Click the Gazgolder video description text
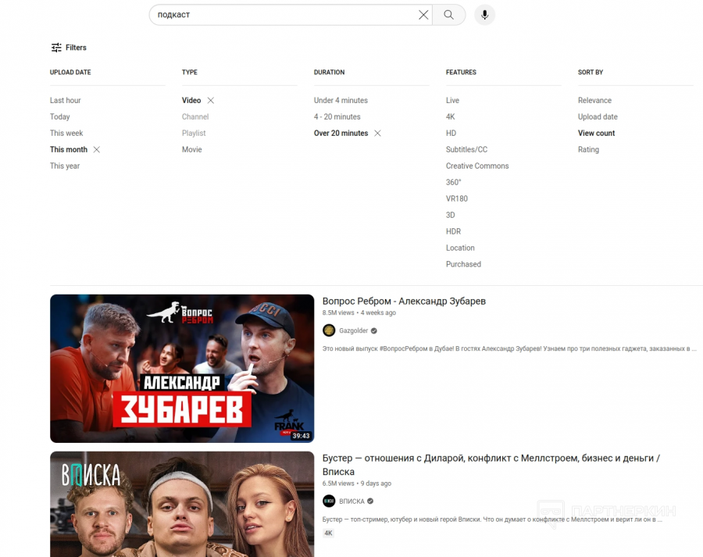The image size is (703, 557). (x=509, y=348)
